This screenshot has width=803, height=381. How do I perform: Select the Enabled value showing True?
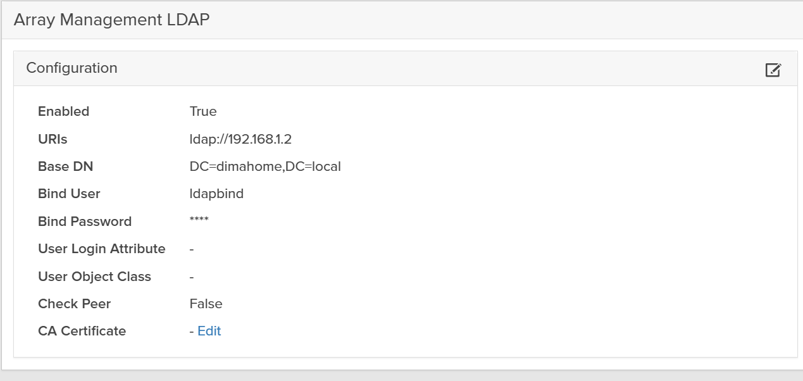click(x=203, y=111)
